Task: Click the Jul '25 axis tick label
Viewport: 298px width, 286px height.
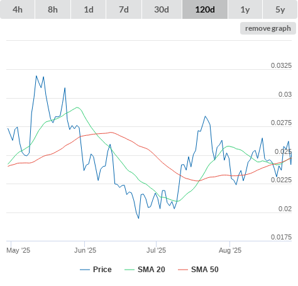Action: pos(156,250)
